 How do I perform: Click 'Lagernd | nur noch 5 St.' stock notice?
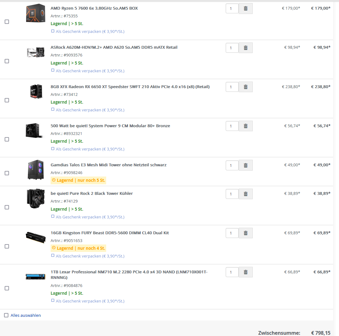tap(78, 180)
